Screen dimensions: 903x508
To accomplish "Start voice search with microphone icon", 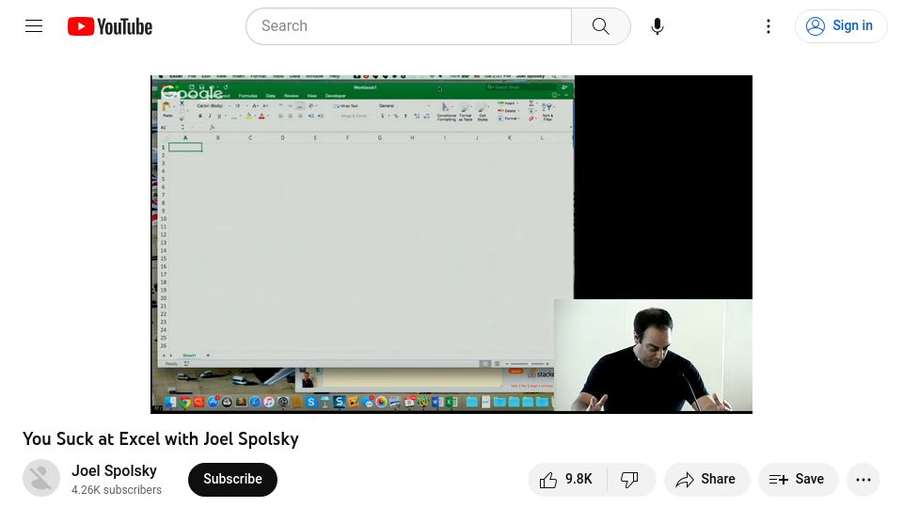I will 657,26.
